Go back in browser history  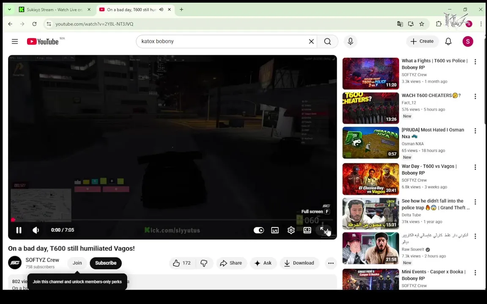point(10,24)
